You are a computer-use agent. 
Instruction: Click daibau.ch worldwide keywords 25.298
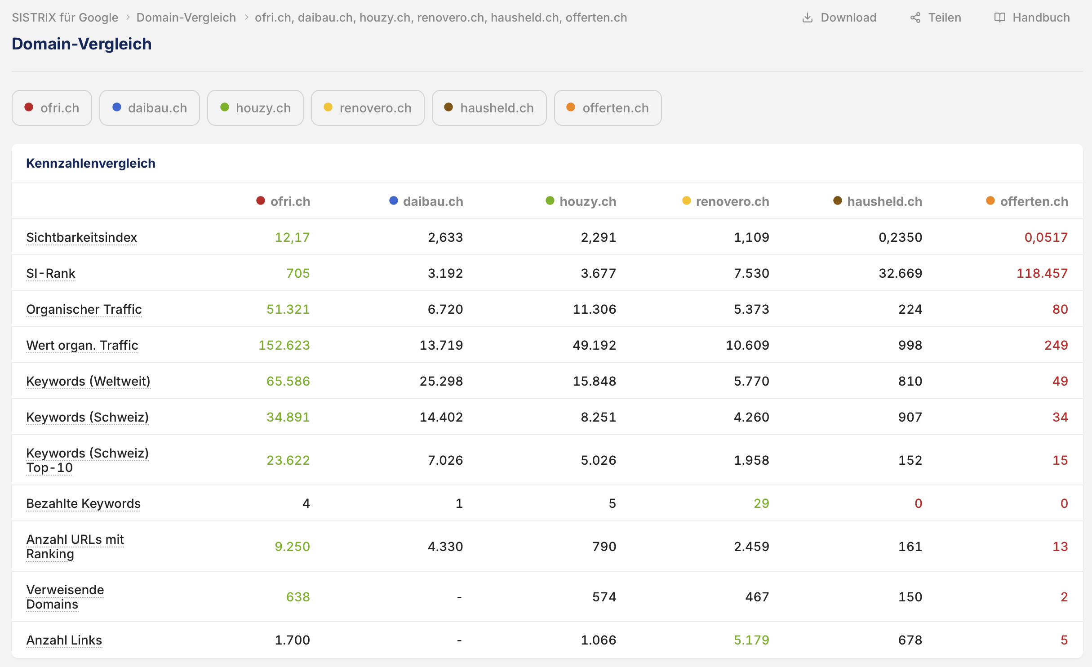[441, 381]
